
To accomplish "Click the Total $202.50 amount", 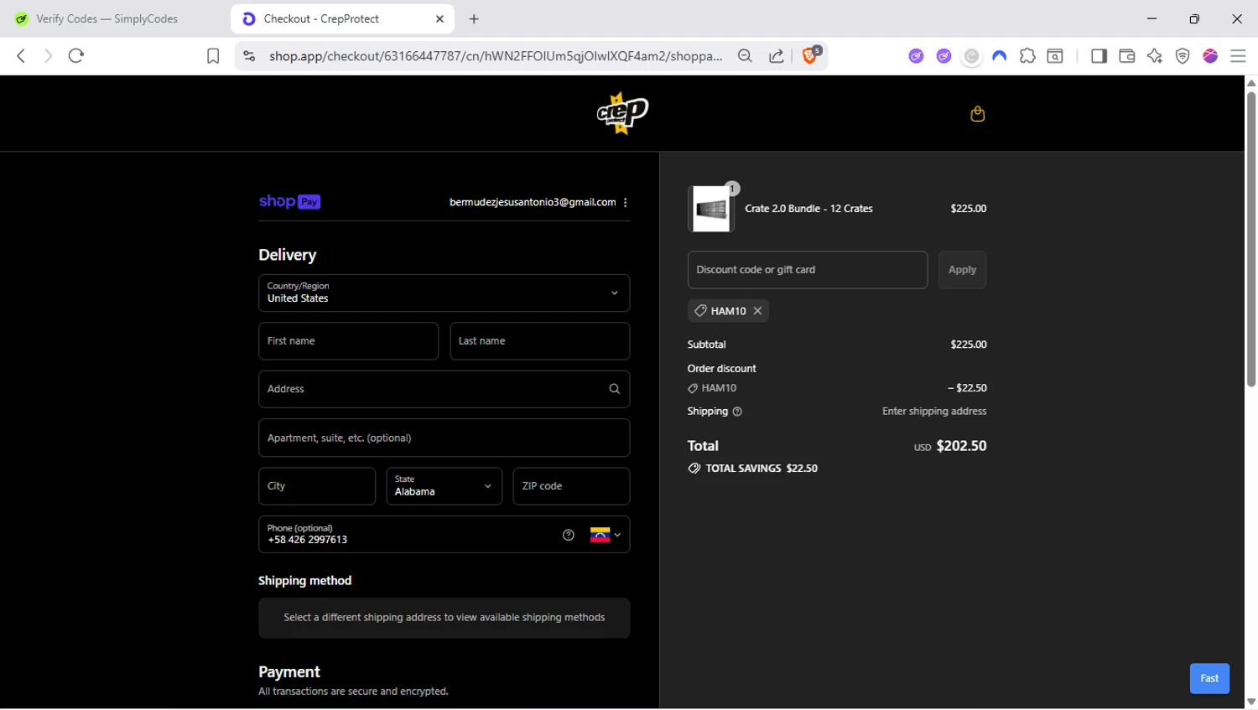I will tap(961, 446).
